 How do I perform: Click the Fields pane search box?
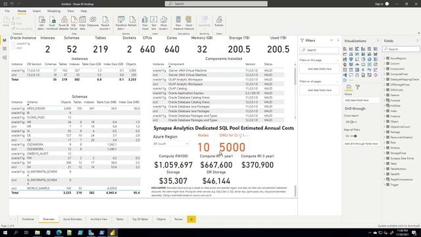[401, 49]
